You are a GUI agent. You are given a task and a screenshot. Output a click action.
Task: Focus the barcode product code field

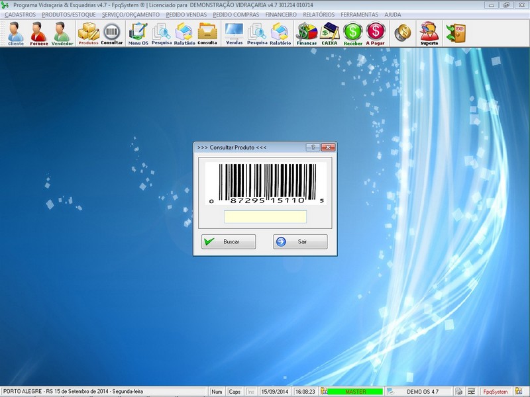click(x=265, y=217)
